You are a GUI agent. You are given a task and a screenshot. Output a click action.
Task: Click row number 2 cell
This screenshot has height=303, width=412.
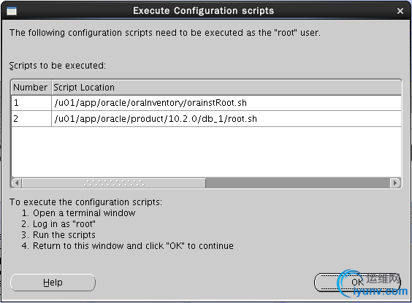[x=31, y=119]
